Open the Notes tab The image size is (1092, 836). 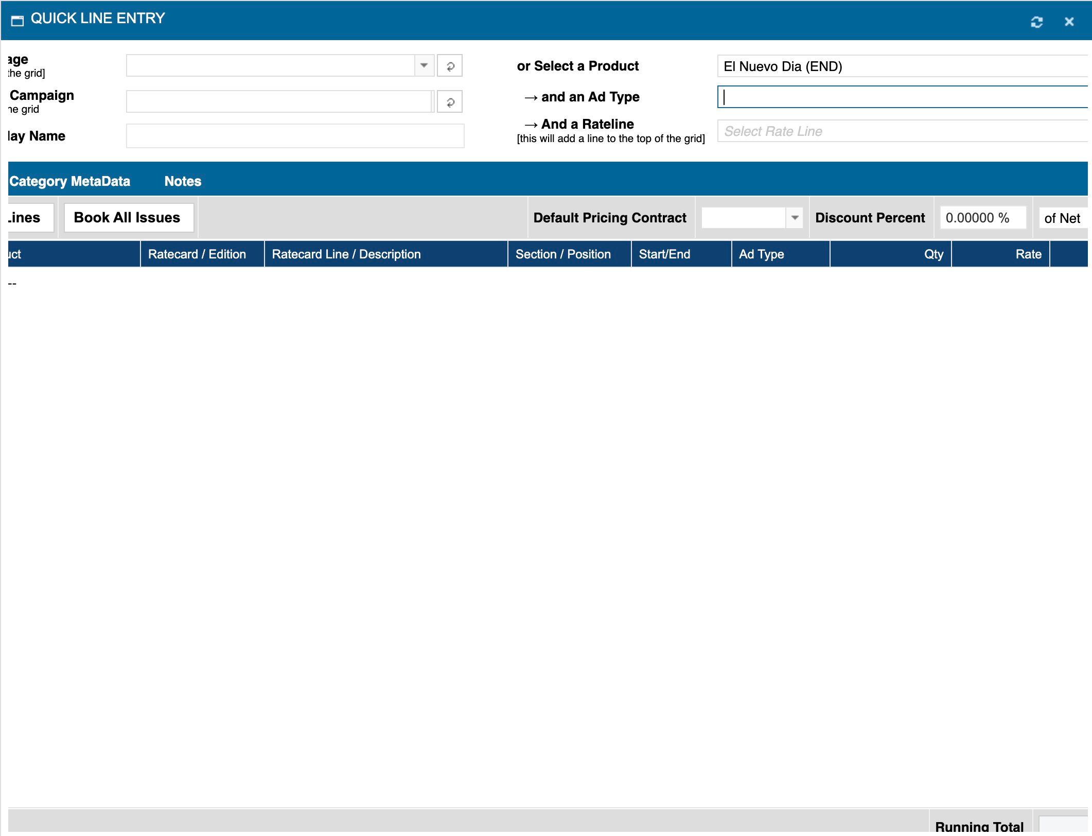coord(183,181)
